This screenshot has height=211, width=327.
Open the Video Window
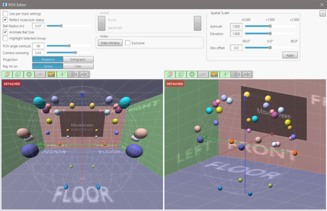[x=110, y=43]
